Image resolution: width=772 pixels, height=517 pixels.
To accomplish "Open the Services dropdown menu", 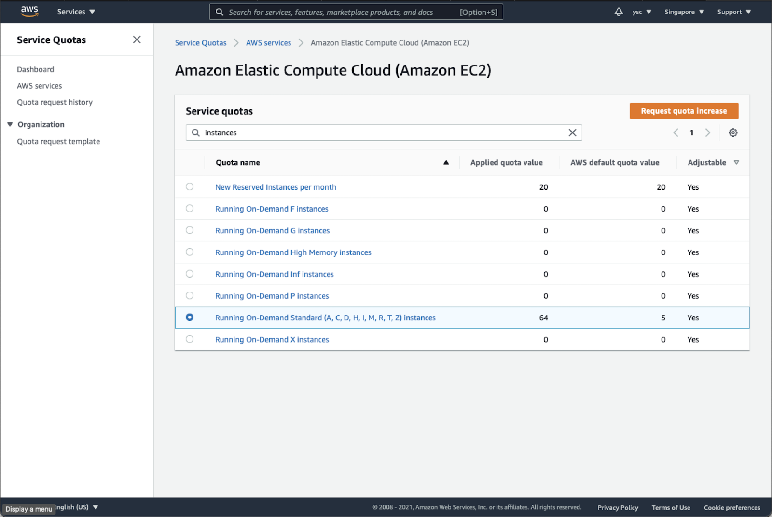I will coord(76,12).
